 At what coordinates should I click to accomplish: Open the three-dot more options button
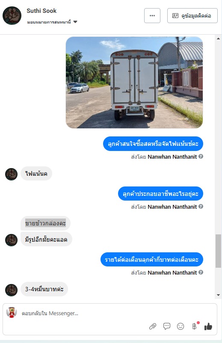152,15
